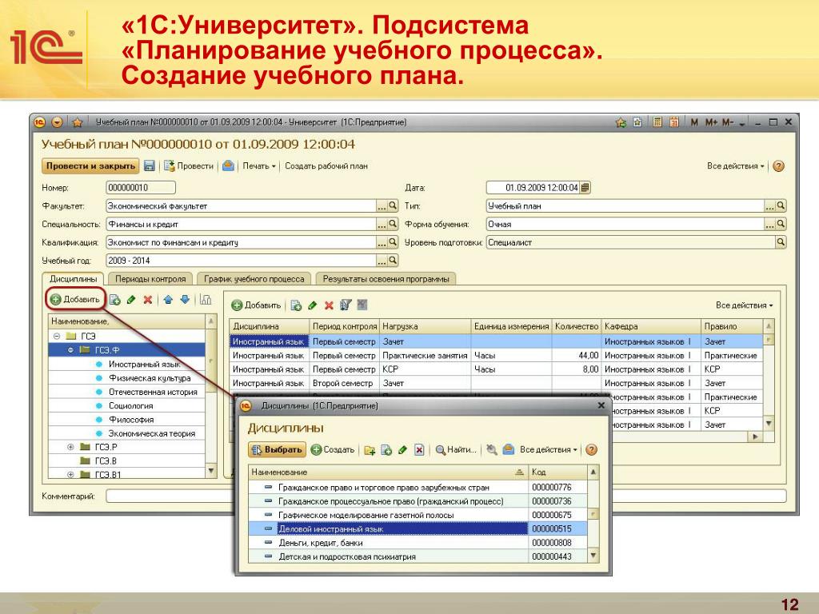This screenshot has width=819, height=614.
Task: Click the red X delete icon in tree toolbar
Action: (x=148, y=300)
